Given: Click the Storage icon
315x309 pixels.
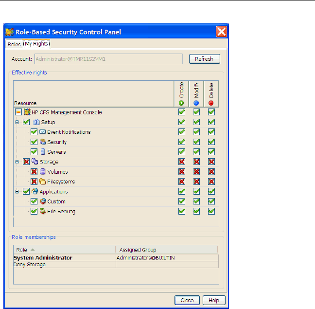Looking at the screenshot, I should [35, 162].
